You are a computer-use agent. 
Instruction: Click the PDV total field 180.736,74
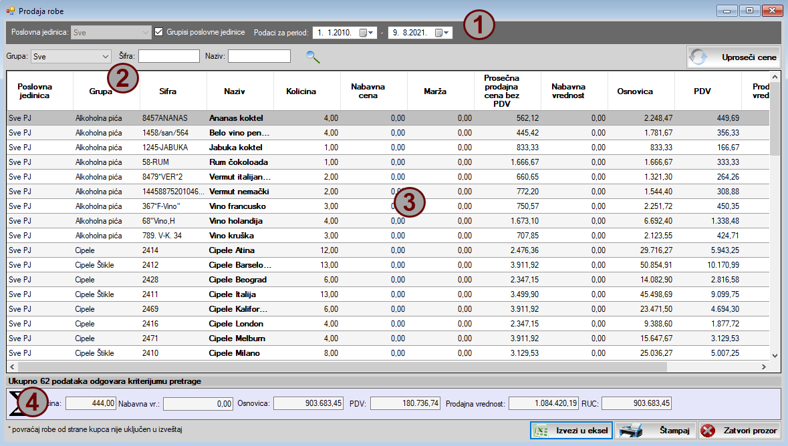pyautogui.click(x=405, y=403)
